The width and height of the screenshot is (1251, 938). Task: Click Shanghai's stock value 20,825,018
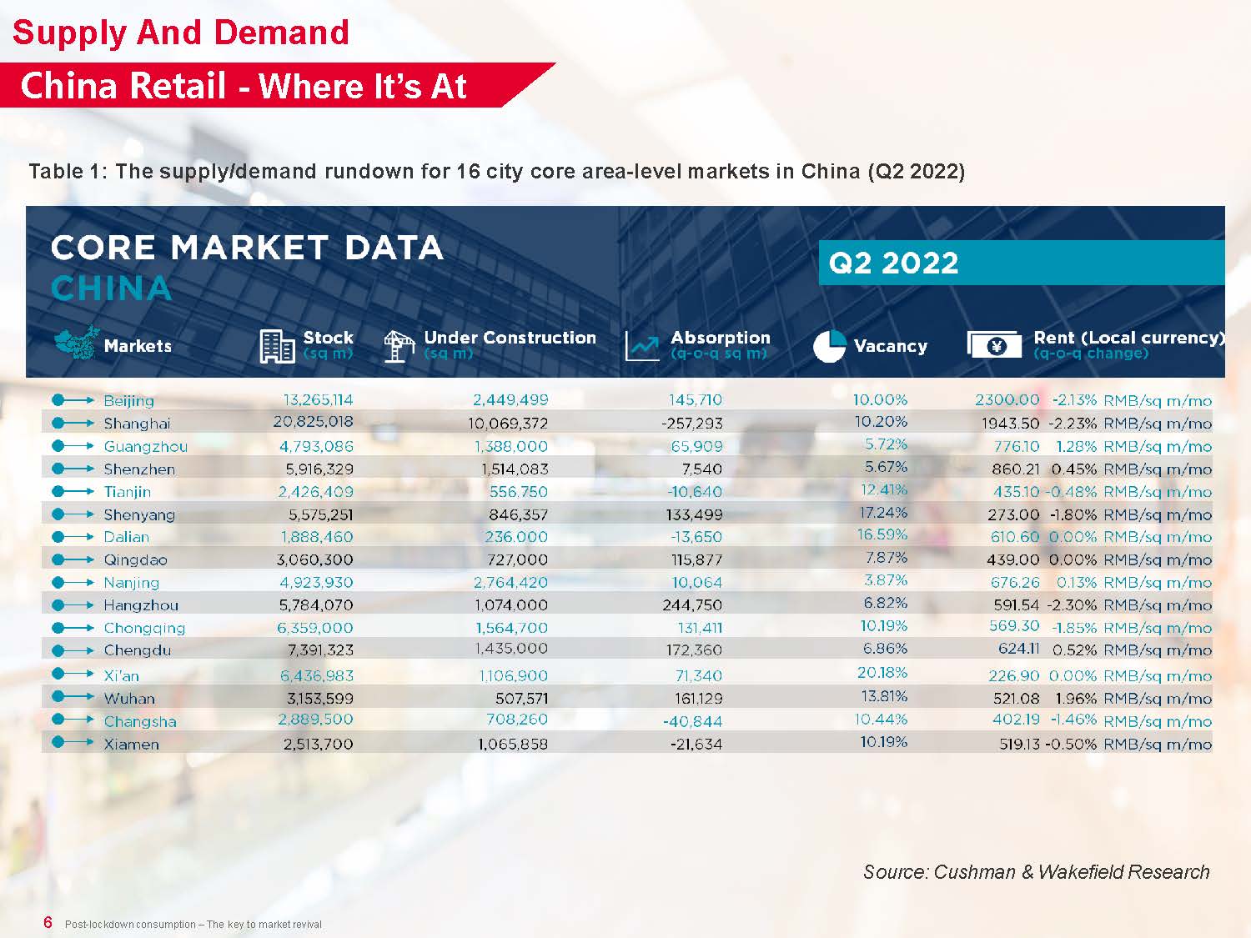[314, 422]
